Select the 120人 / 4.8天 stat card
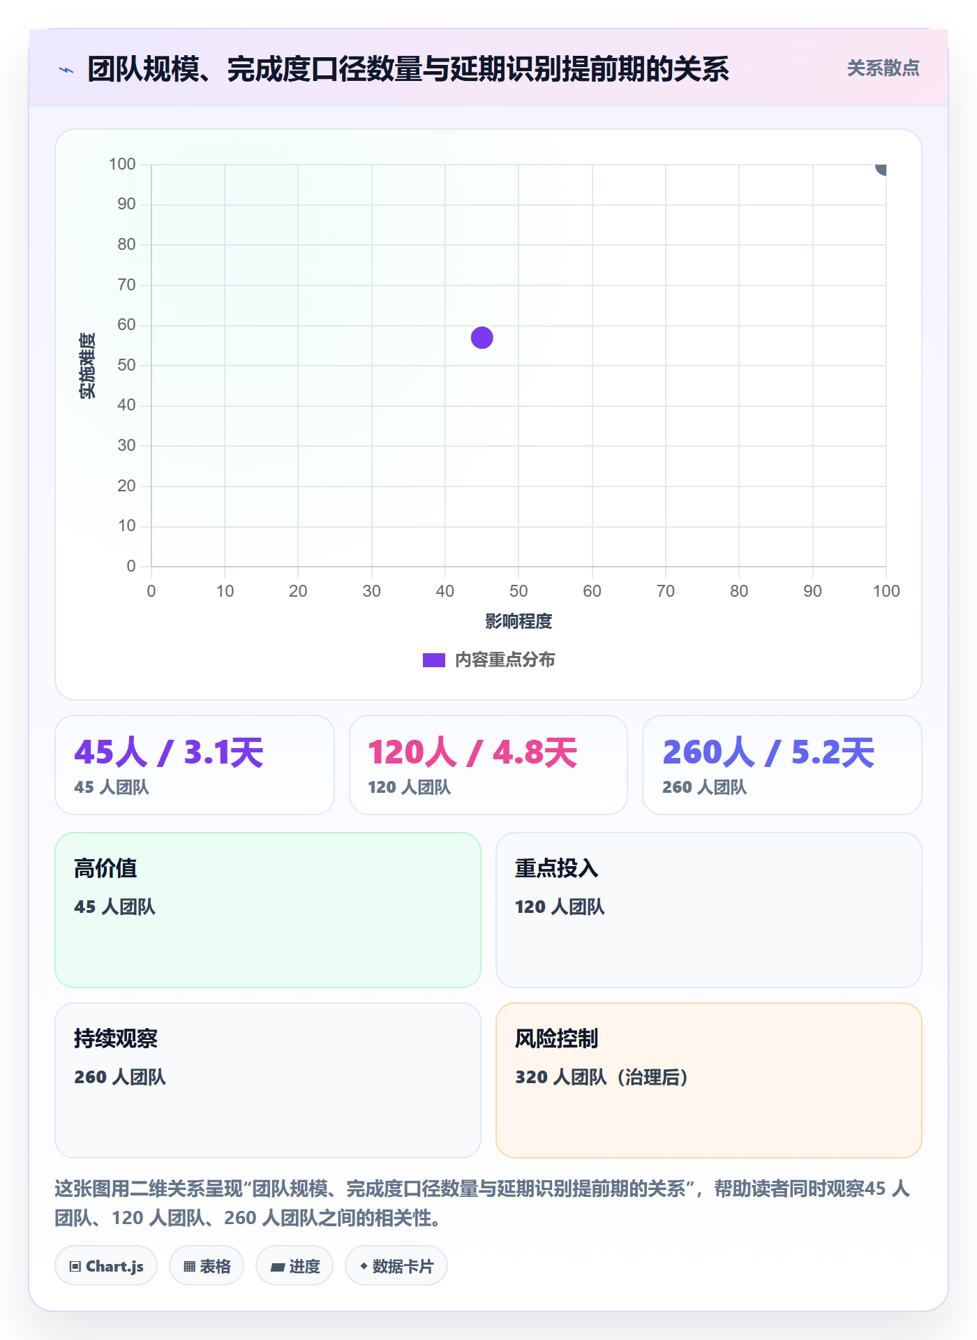Image resolution: width=977 pixels, height=1340 pixels. 488,765
